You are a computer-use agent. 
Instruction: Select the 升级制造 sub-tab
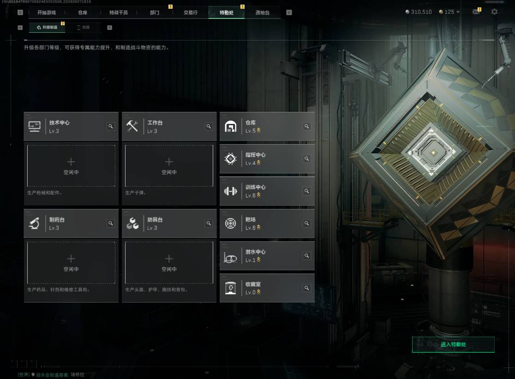click(x=47, y=28)
